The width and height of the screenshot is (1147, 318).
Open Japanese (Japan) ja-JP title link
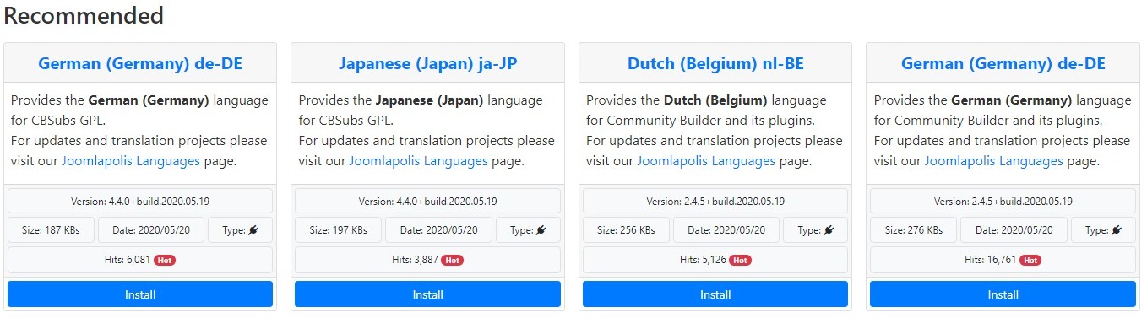pos(427,63)
